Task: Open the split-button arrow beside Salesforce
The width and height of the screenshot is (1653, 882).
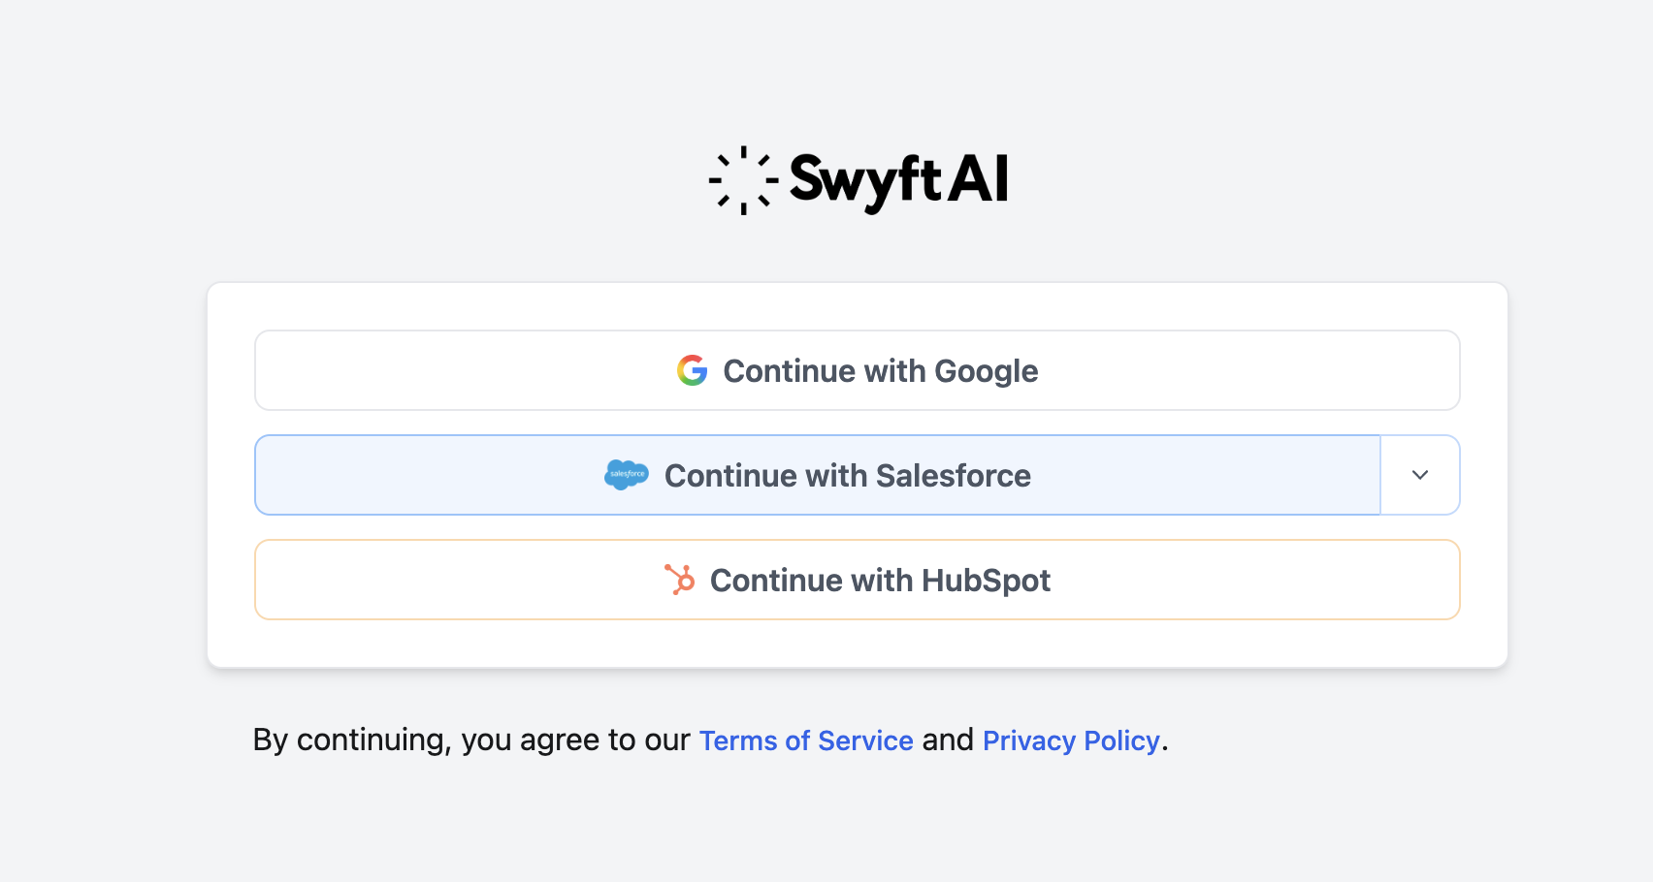Action: pyautogui.click(x=1420, y=475)
